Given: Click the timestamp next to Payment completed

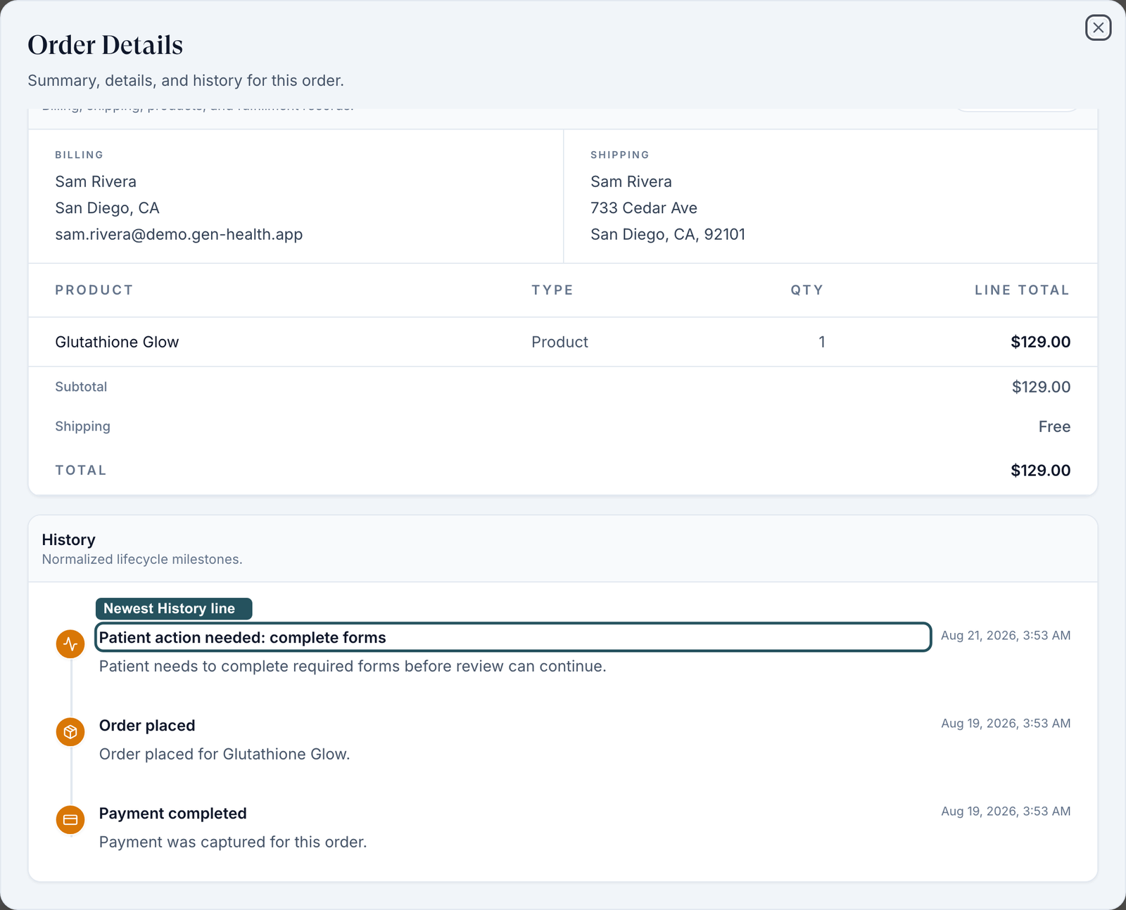Looking at the screenshot, I should [1006, 811].
